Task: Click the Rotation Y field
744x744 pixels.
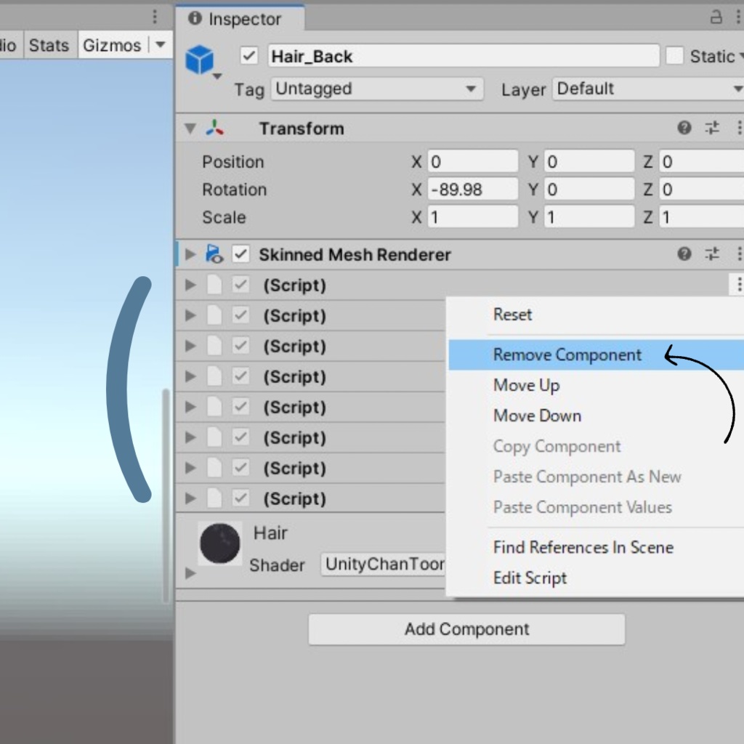Action: (x=589, y=190)
